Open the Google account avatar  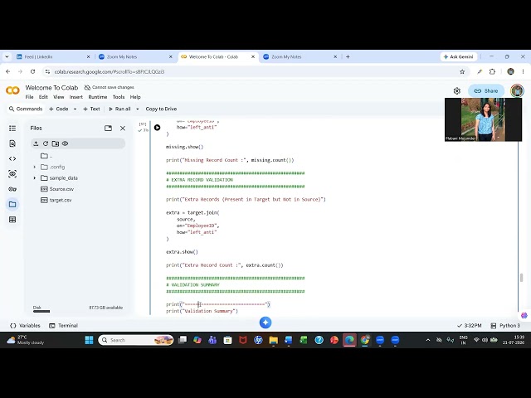coord(517,90)
